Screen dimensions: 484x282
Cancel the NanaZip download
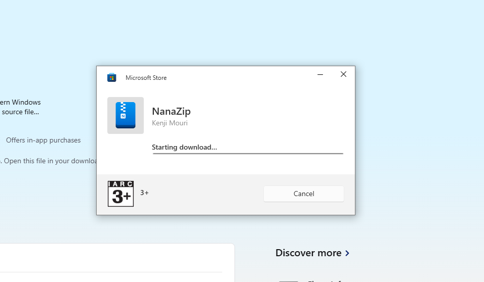point(303,194)
